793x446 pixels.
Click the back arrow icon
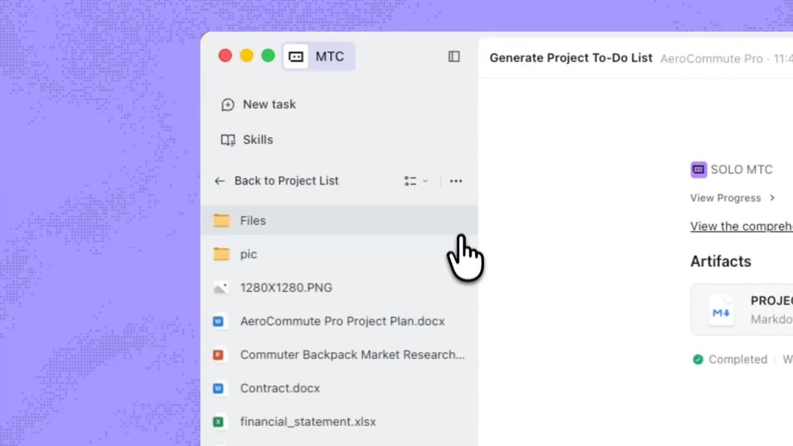(220, 181)
